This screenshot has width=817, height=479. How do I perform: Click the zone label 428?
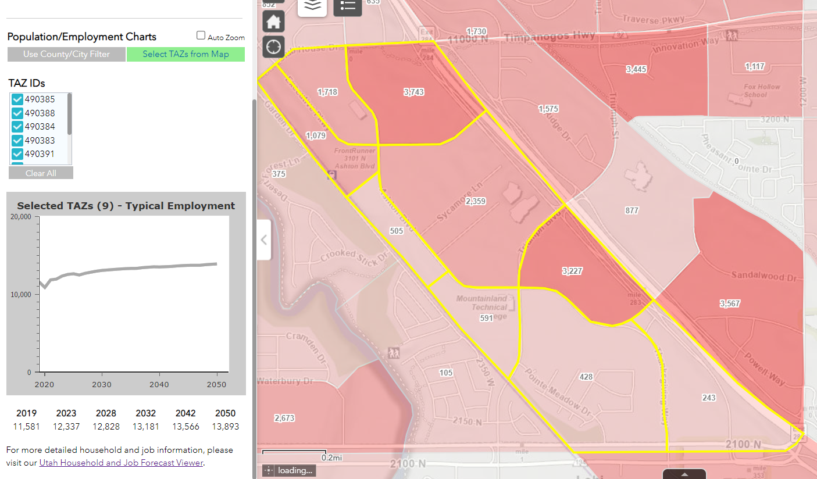pos(586,377)
